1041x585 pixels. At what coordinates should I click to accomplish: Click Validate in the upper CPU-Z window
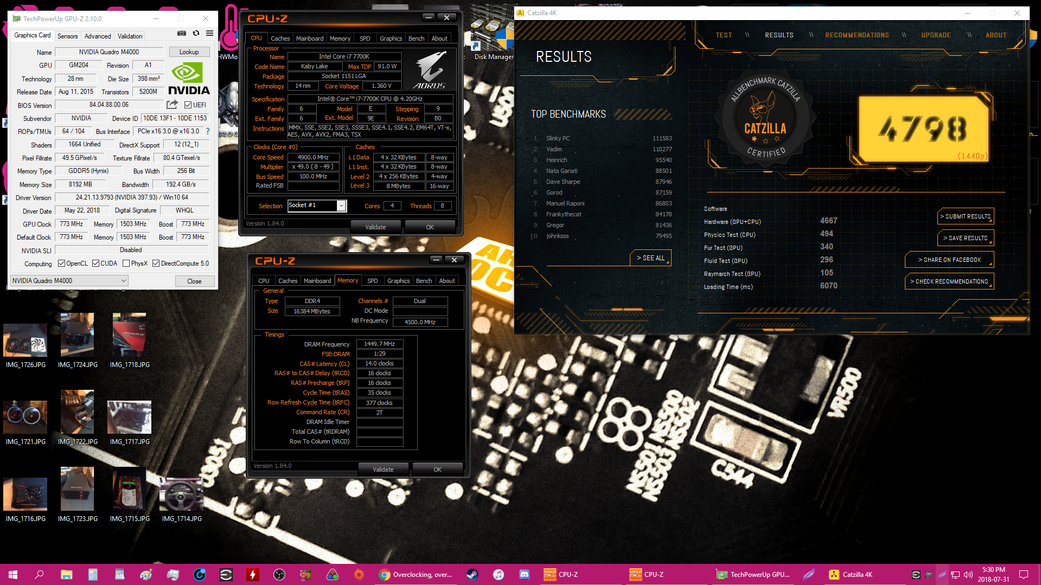[x=375, y=227]
